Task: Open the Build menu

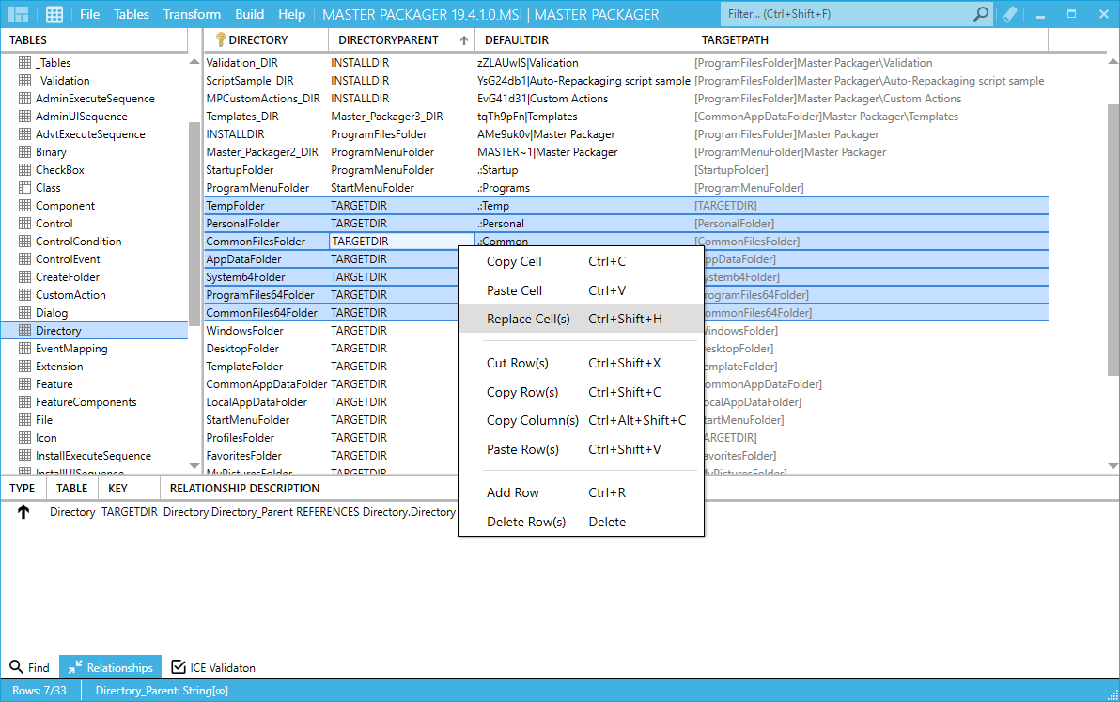Action: pos(249,14)
